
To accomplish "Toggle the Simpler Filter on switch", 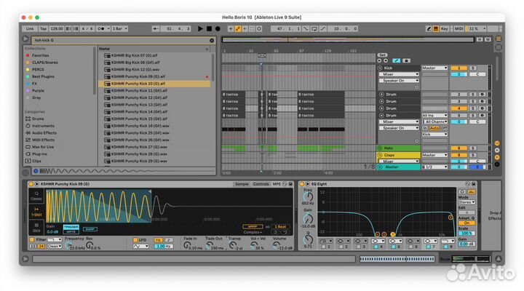I will click(32, 239).
